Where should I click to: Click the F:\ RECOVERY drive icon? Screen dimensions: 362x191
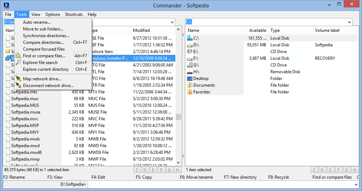[190, 59]
